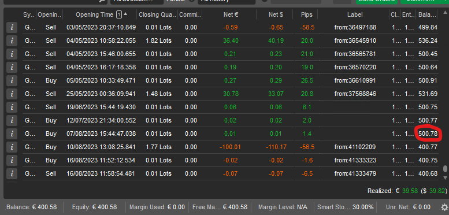The image size is (449, 215).
Task: Sort by the Closing Quantity column header
Action: click(157, 14)
